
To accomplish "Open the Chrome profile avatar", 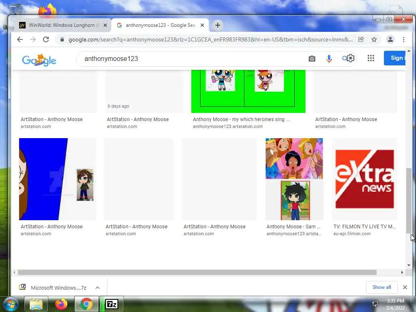I will pos(390,39).
